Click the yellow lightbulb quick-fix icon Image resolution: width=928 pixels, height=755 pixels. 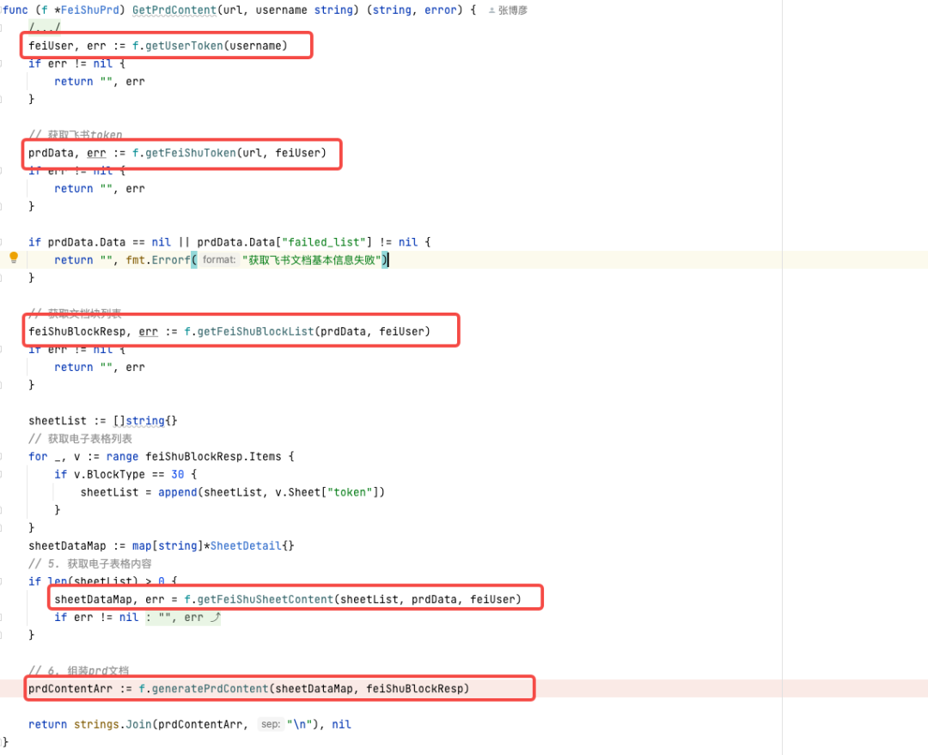tap(14, 258)
